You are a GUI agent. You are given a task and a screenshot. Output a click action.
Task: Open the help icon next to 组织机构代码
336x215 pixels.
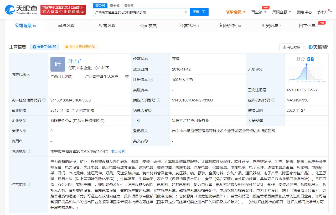coord(274,100)
